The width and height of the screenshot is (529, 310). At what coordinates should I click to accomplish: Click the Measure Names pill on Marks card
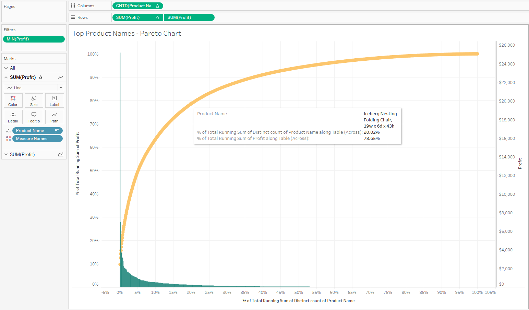[37, 139]
